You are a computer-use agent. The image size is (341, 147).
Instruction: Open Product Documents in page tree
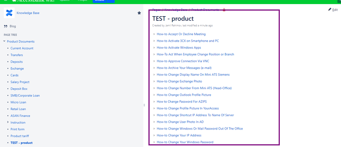coord(21,41)
